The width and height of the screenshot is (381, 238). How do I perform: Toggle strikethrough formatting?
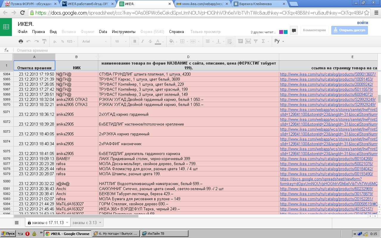coord(150,41)
